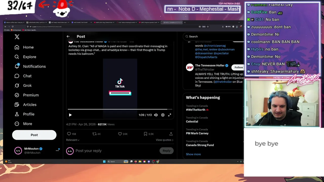Click the browser downloads icon
Viewport: 324px width, 182px height.
223,27
